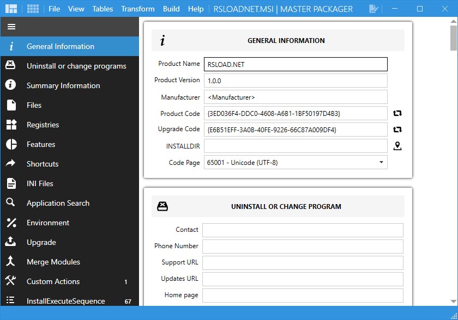Click the Uninstall or Change Program header icon
458x320 pixels.
[162, 206]
